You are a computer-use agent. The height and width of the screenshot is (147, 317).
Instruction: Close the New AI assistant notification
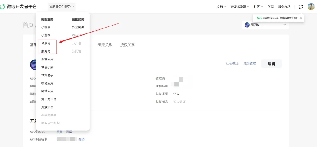301,18
